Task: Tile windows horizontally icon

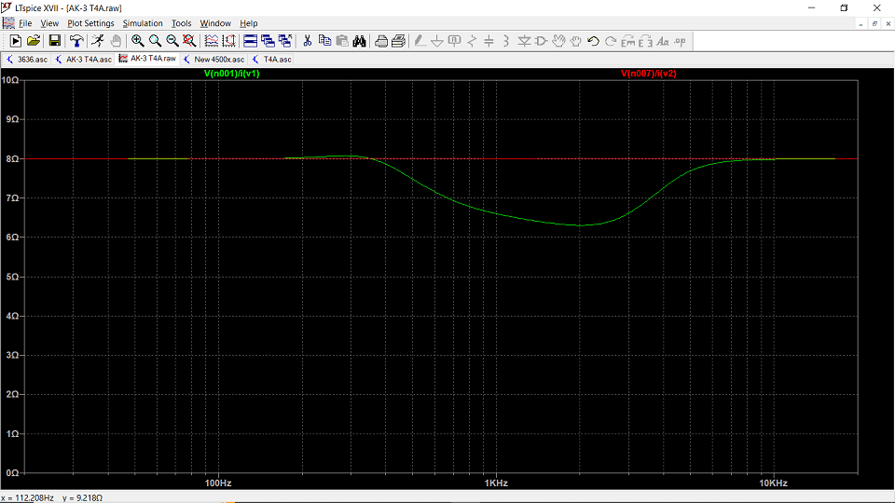Action: click(250, 41)
